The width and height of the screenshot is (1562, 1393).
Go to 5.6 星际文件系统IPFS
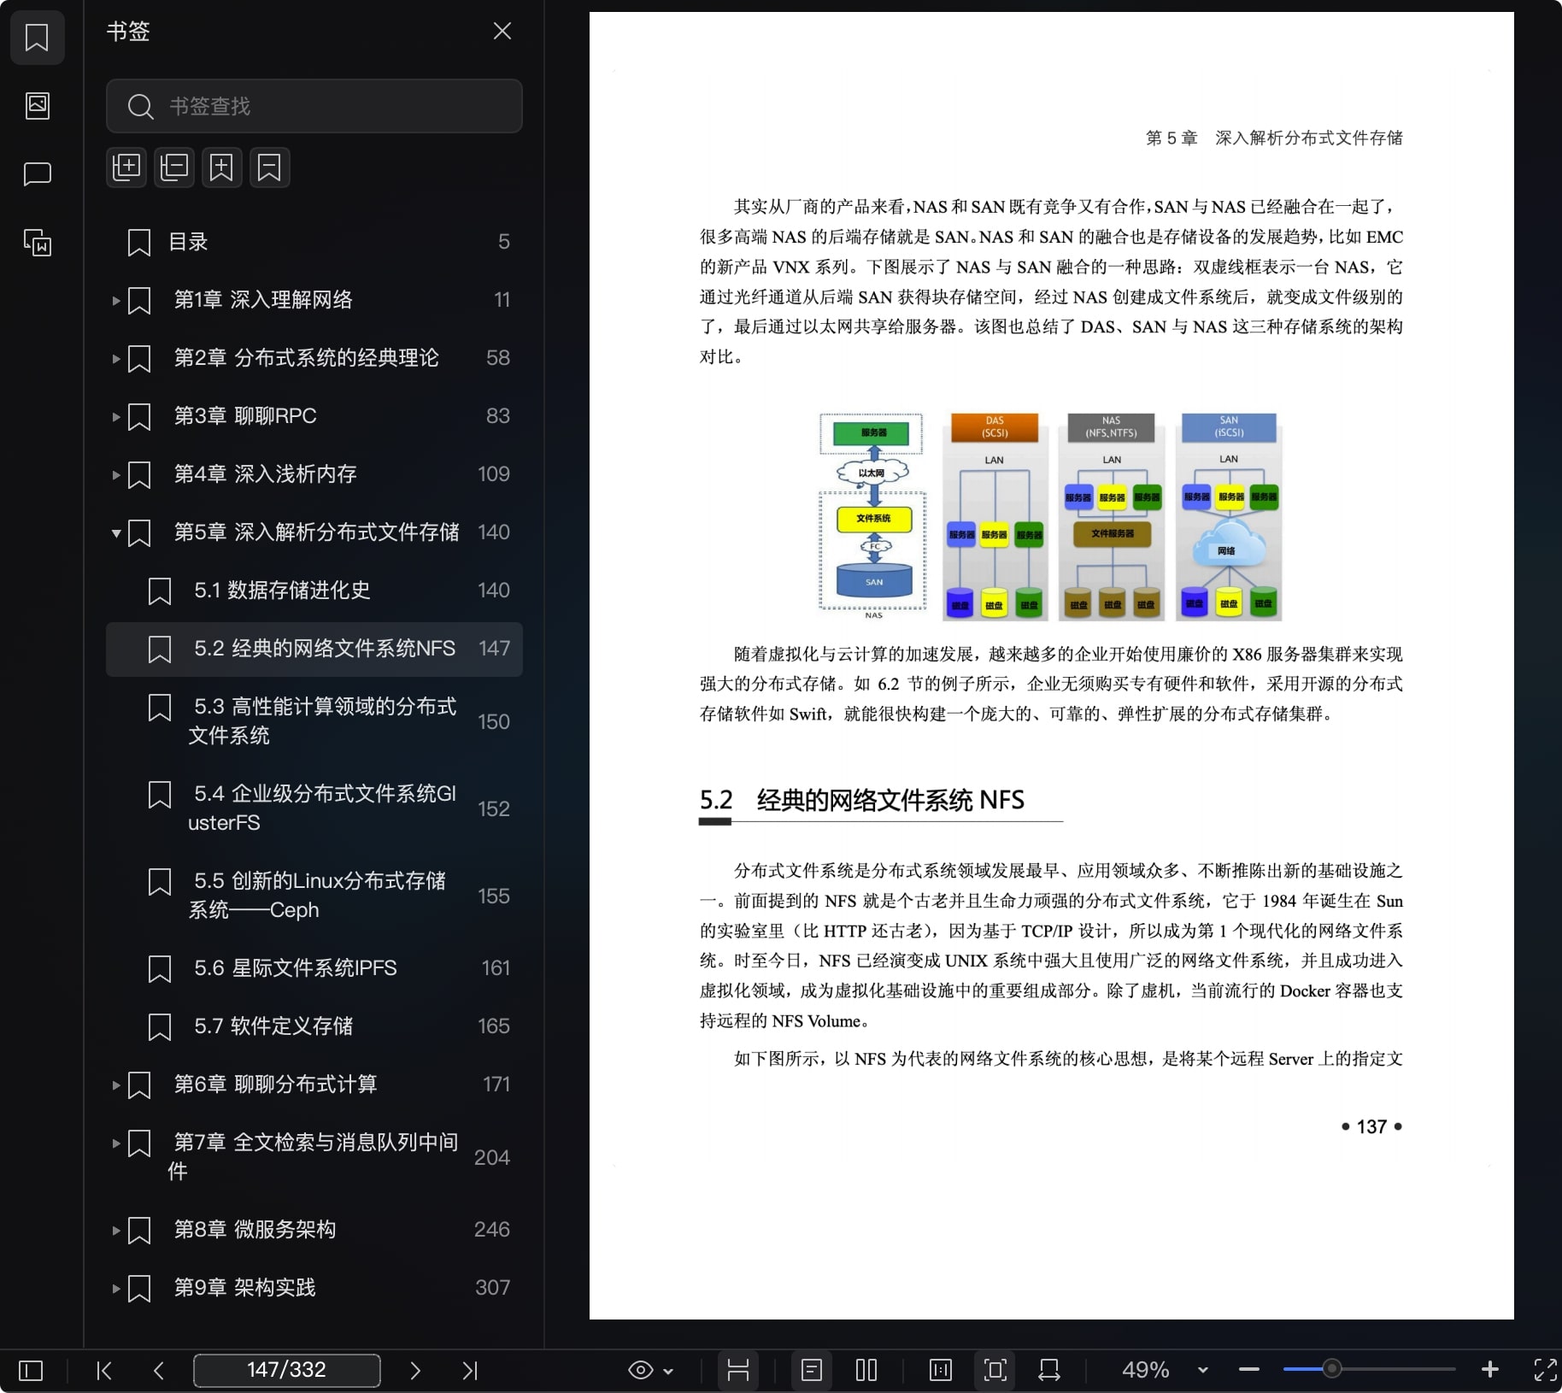314,968
